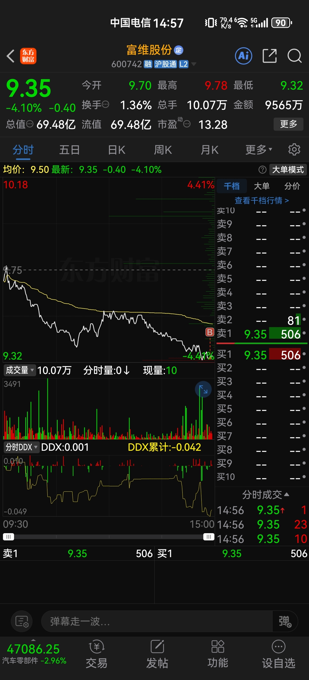Tap the 企 badge next to 富维股份
The image size is (309, 680).
tap(179, 50)
